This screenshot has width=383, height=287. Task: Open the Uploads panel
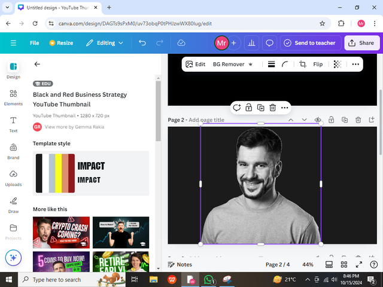click(x=13, y=178)
